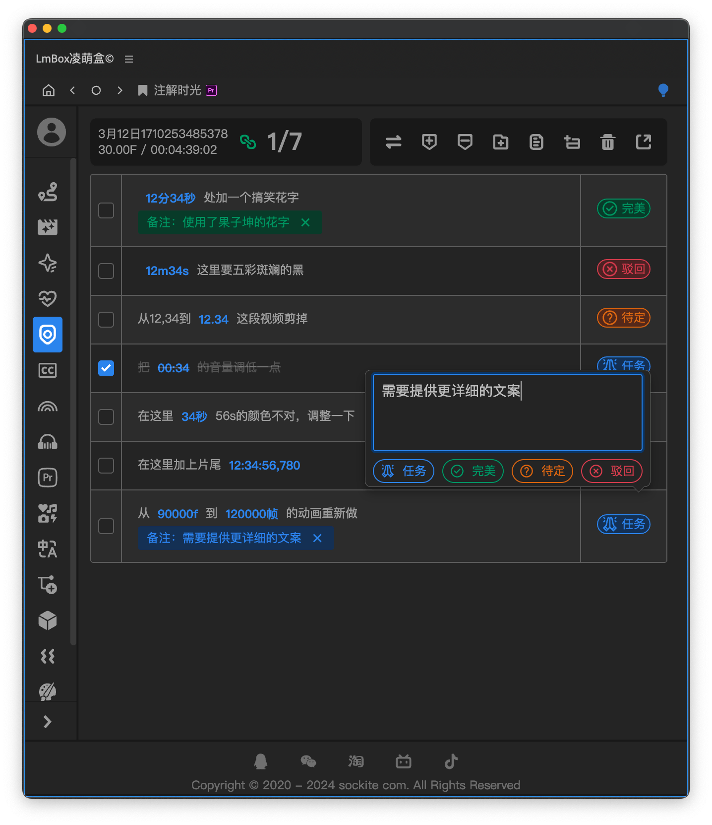This screenshot has height=825, width=712.
Task: Choose 驳回 in the status popup
Action: [x=612, y=471]
